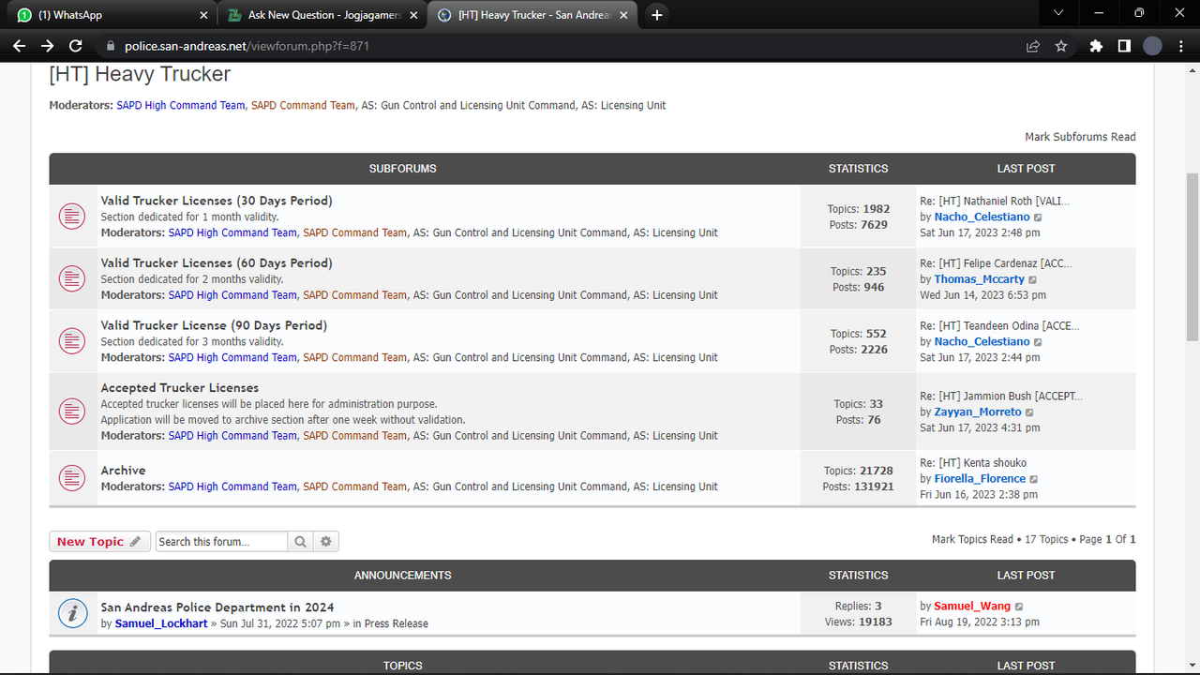Image resolution: width=1200 pixels, height=675 pixels.
Task: Click Fiorella_Florence username
Action: [x=980, y=479]
